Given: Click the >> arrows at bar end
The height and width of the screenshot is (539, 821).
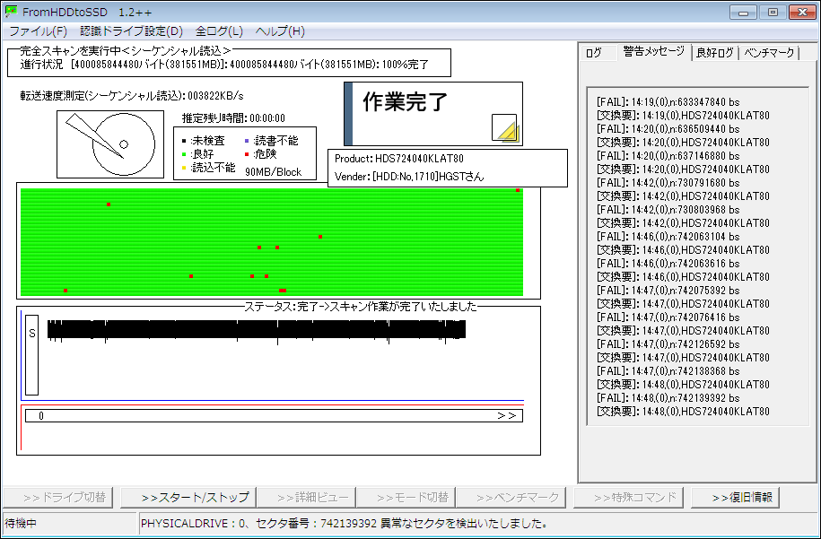Looking at the screenshot, I should pyautogui.click(x=506, y=415).
